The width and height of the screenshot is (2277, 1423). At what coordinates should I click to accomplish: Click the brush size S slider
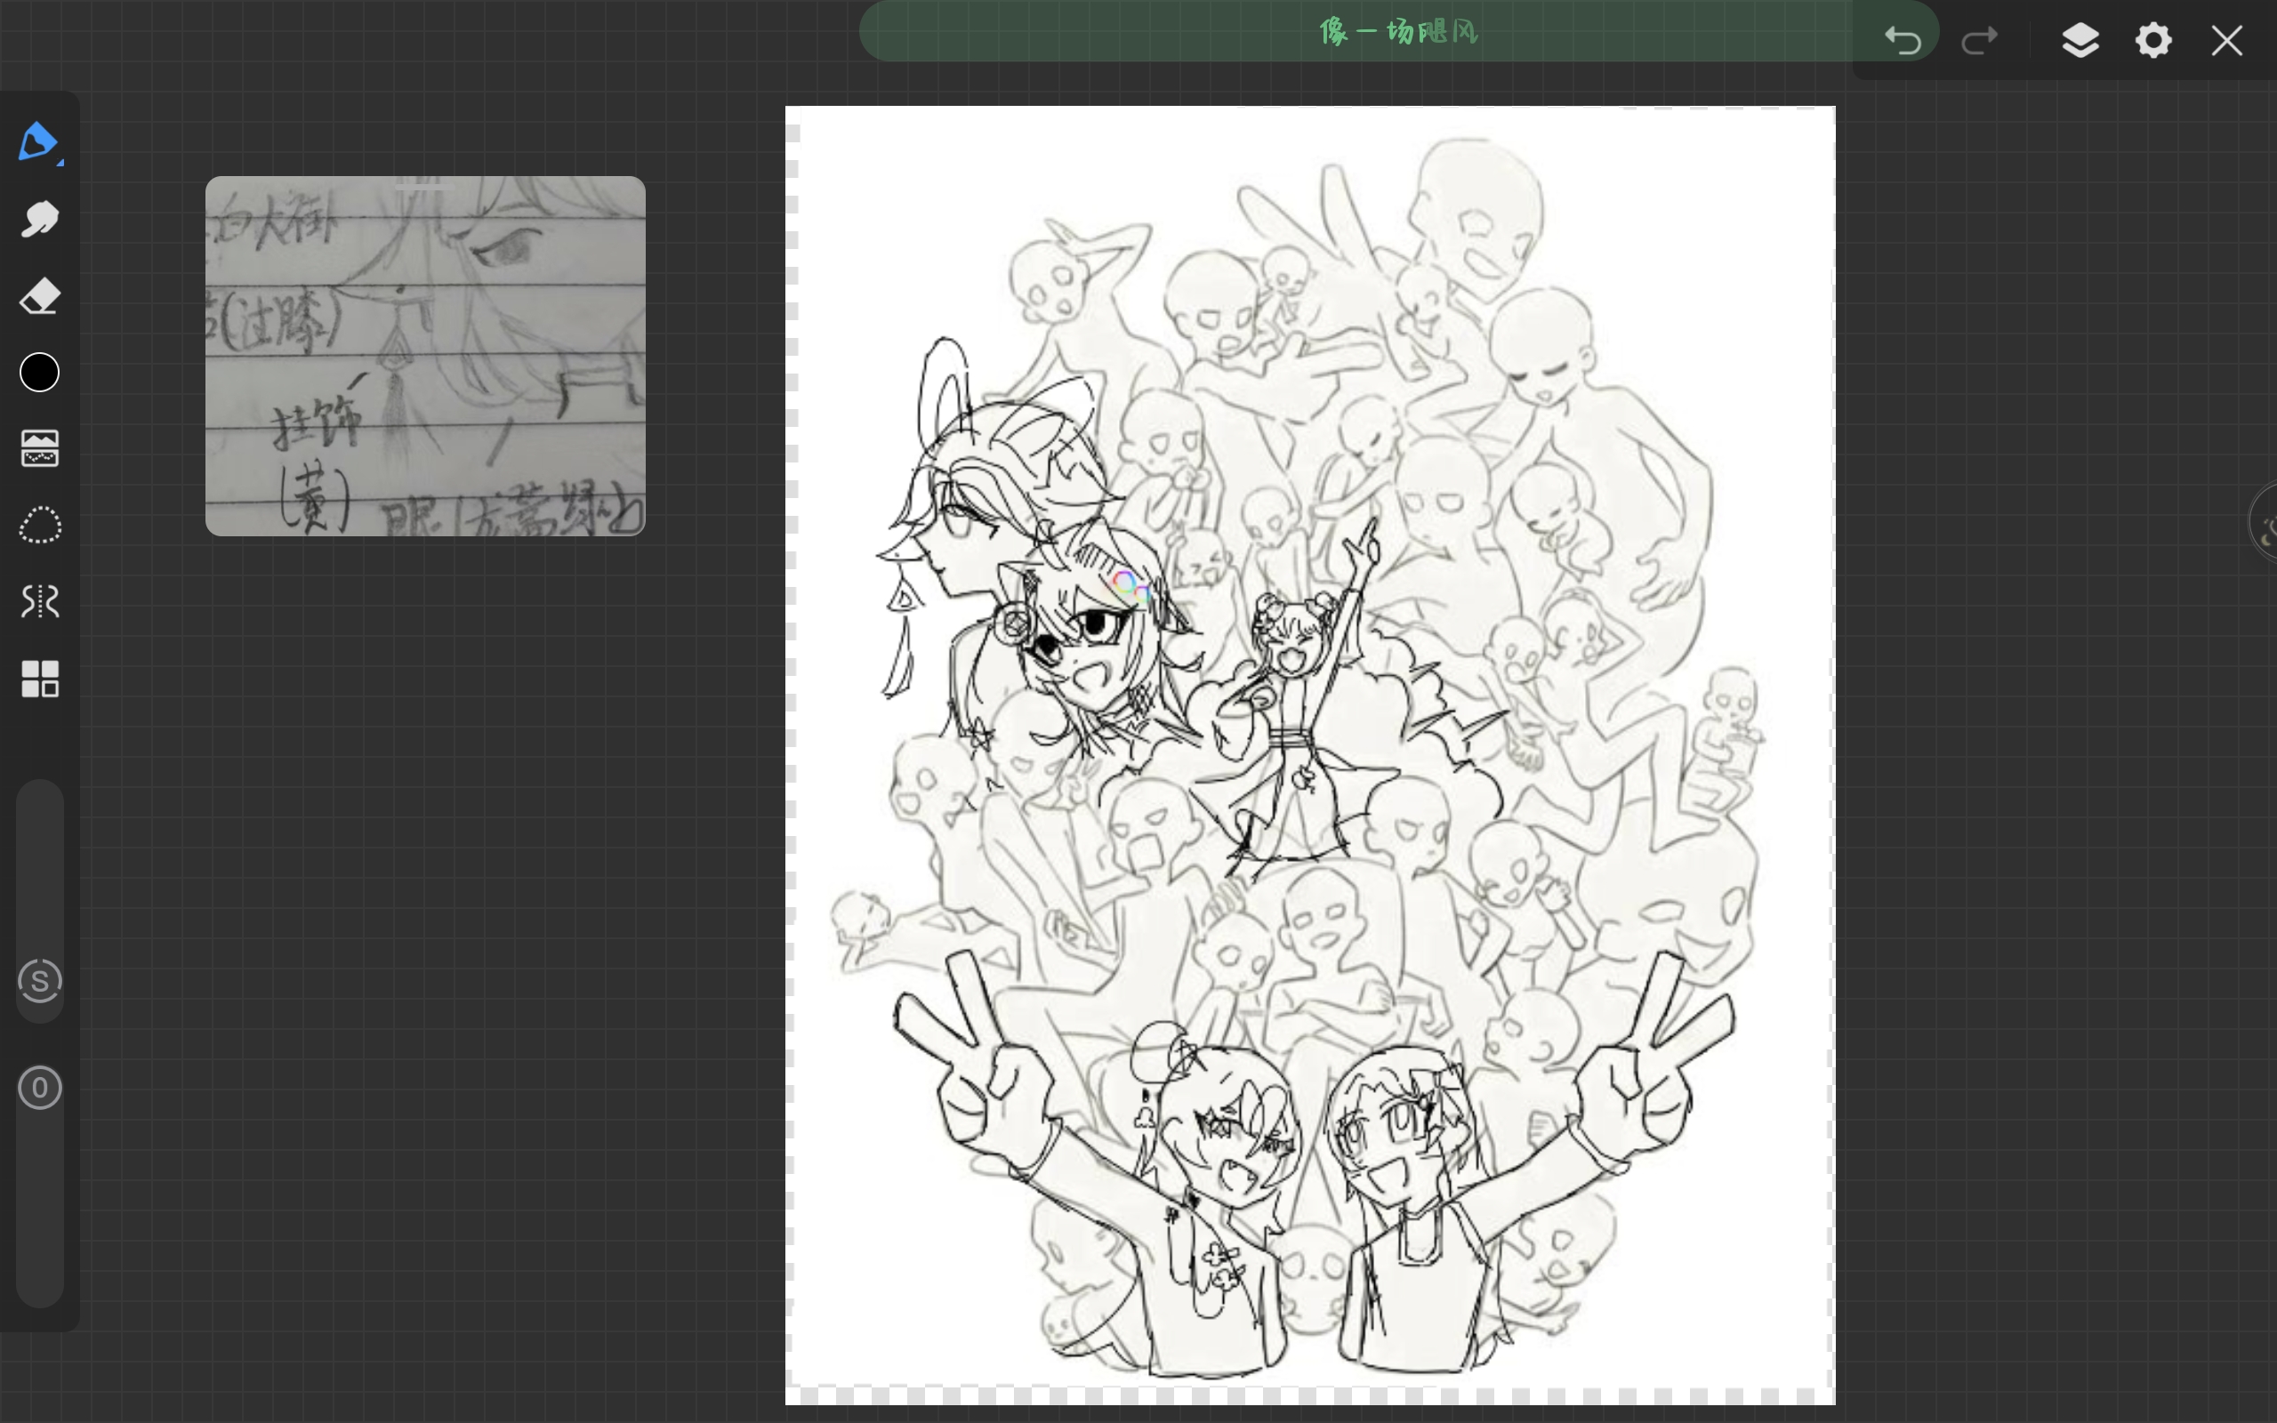tap(39, 982)
